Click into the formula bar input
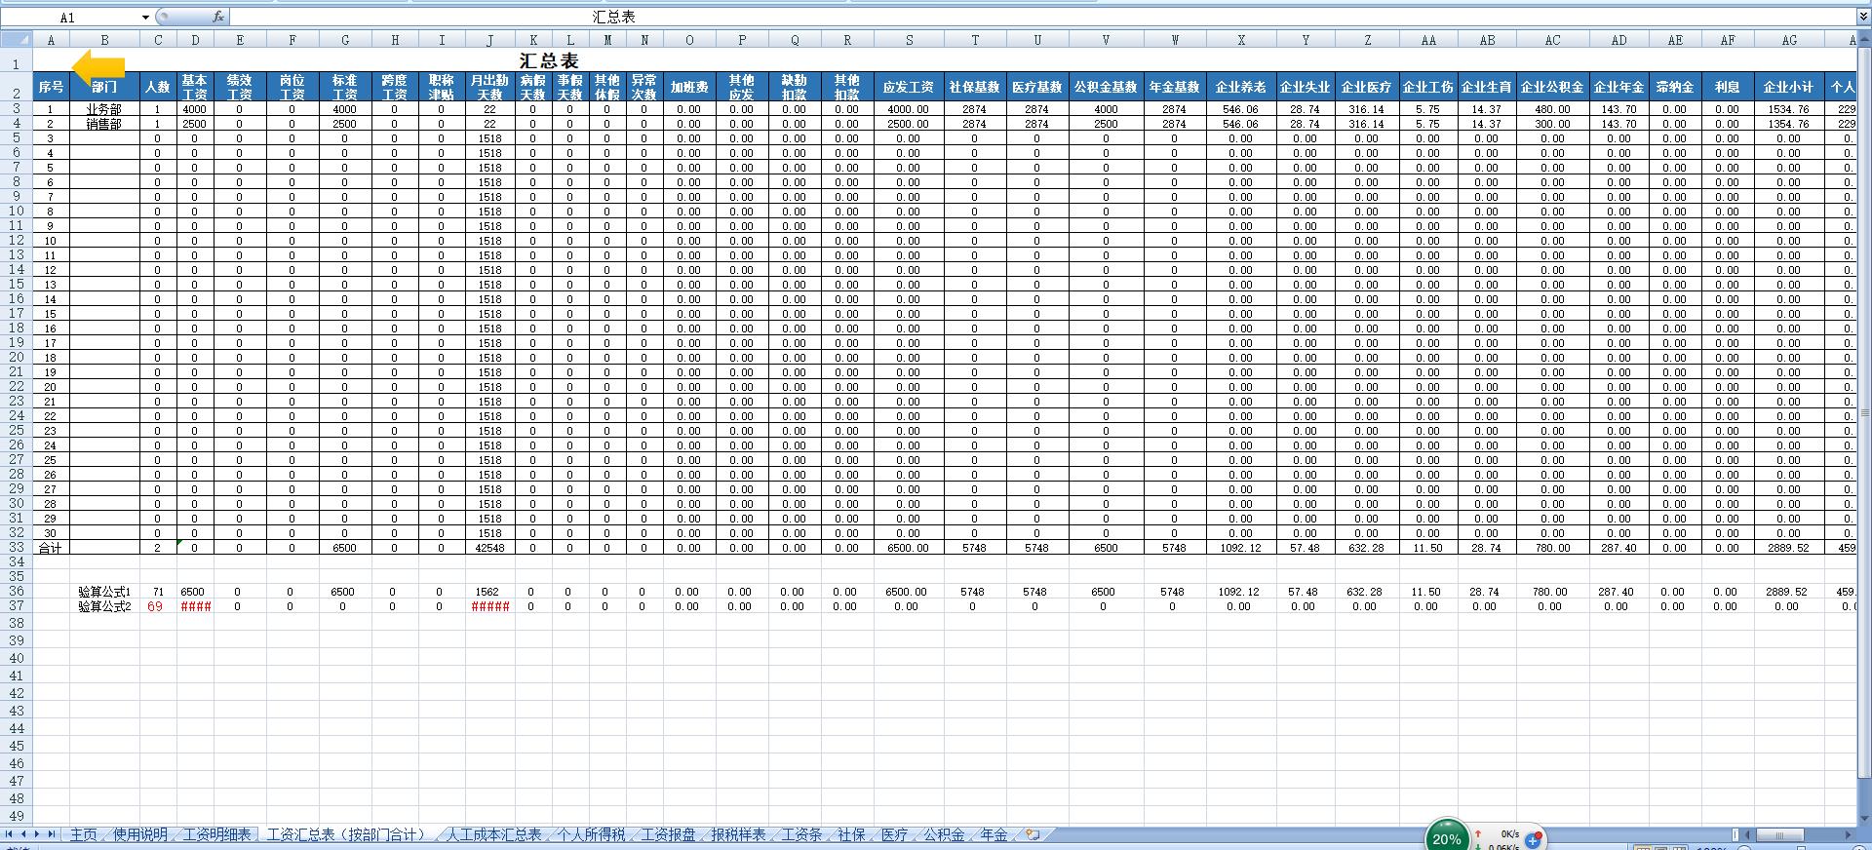The width and height of the screenshot is (1872, 850). 1043,17
